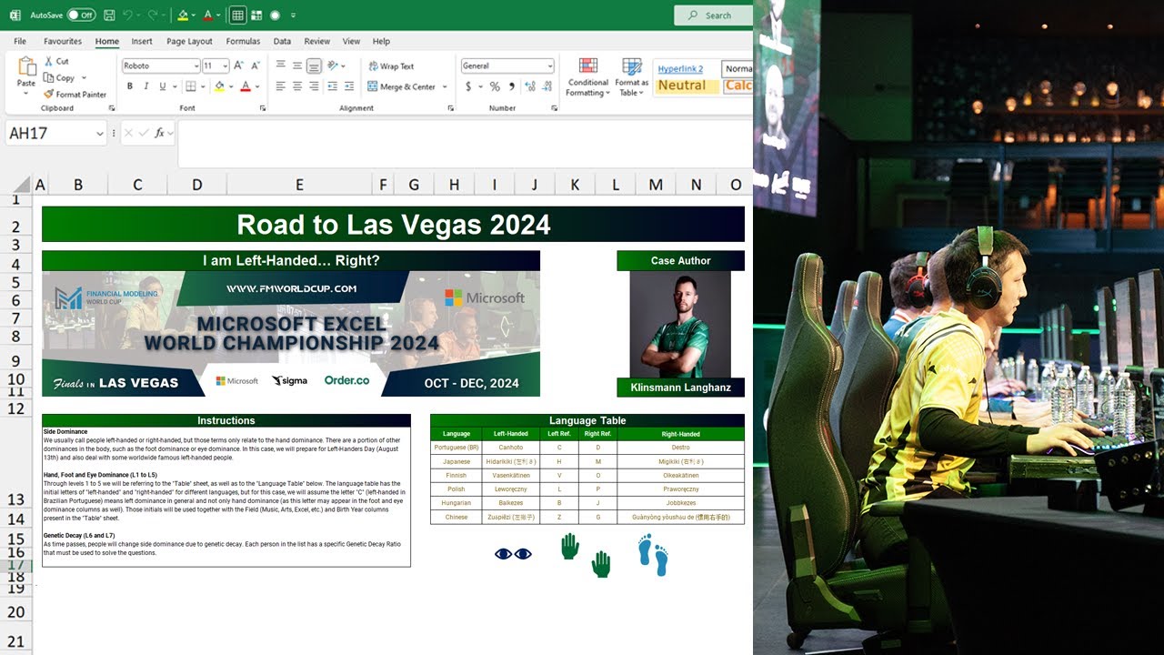Click the Accounting dollar format icon
The image size is (1164, 655).
[468, 86]
